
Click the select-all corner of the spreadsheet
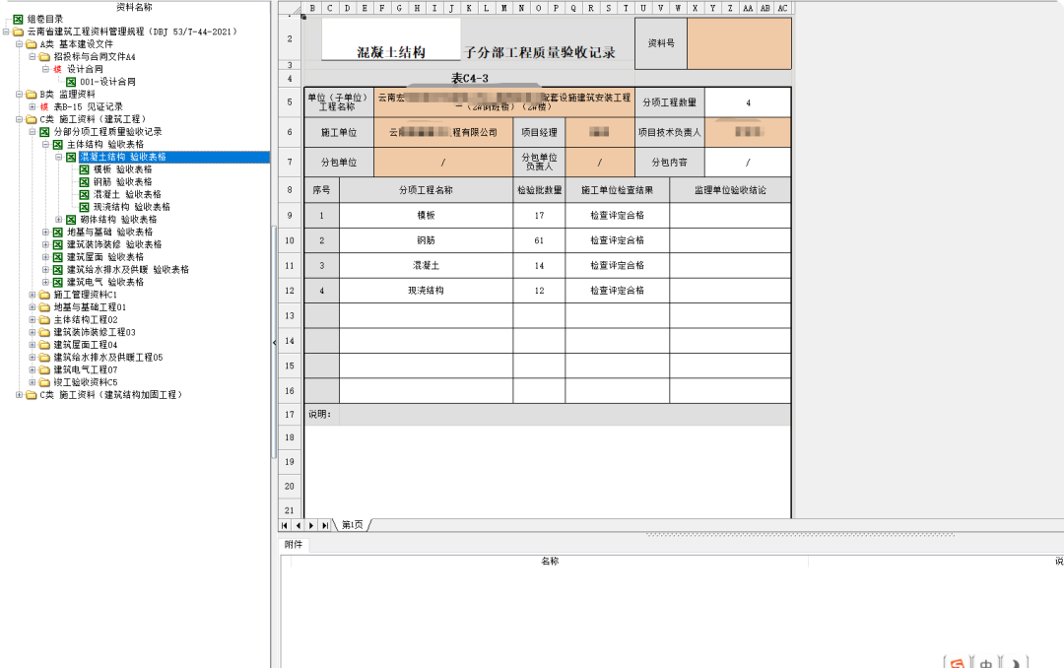coord(291,9)
